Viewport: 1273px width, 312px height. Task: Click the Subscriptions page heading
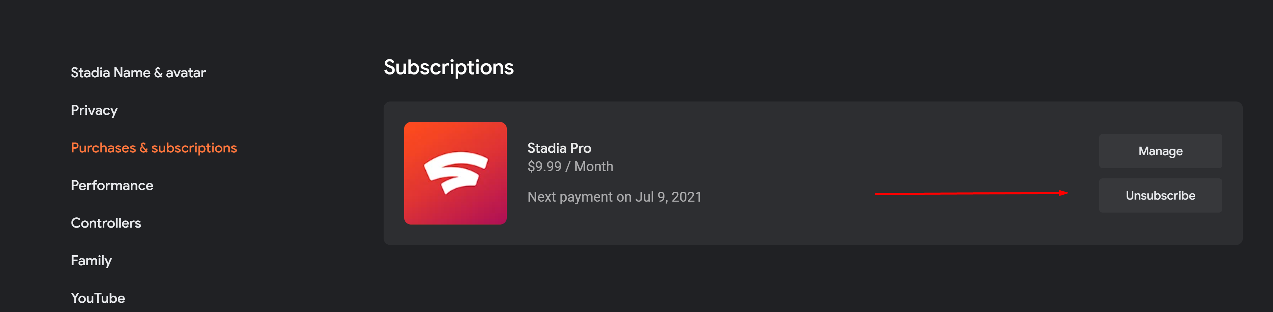[x=448, y=67]
